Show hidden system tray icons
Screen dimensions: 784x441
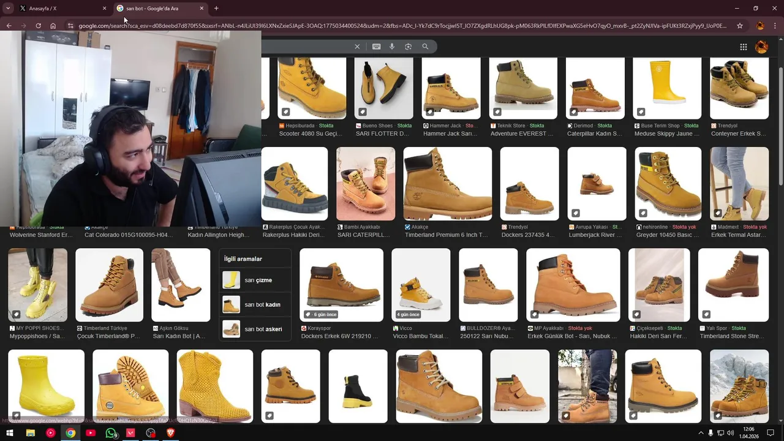click(701, 433)
